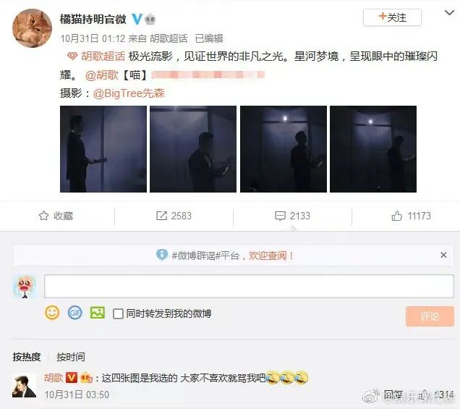Switch to 按时间 sorting tab
This screenshot has height=409, width=460.
pyautogui.click(x=71, y=357)
